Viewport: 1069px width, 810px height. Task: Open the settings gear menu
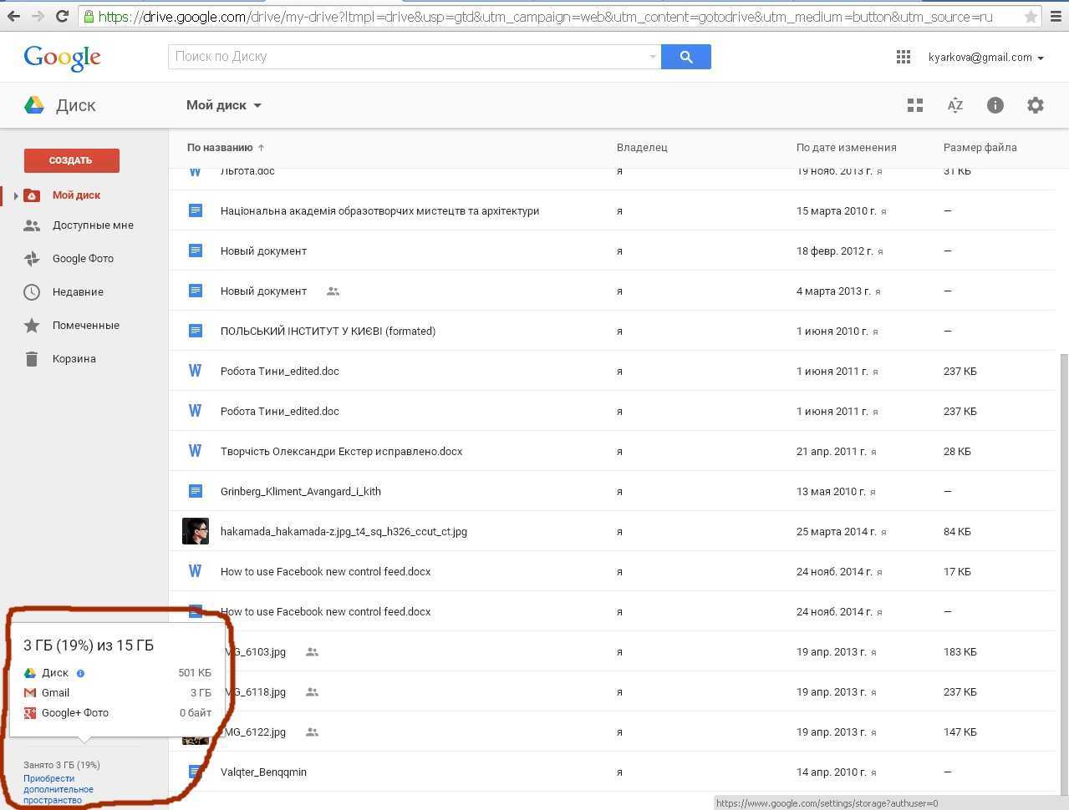click(x=1035, y=105)
